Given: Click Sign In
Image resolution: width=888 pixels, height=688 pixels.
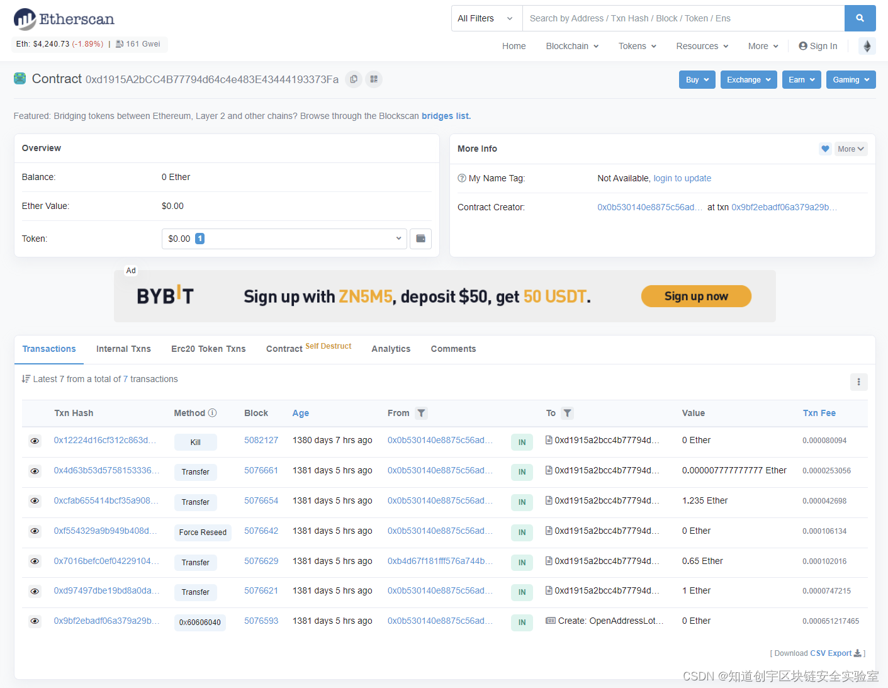Looking at the screenshot, I should point(818,46).
